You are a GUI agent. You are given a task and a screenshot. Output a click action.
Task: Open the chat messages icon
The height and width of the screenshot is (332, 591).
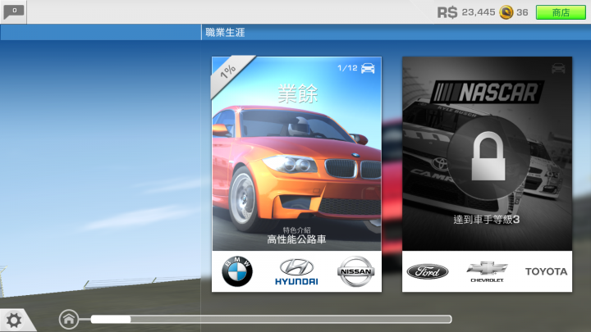coord(14,11)
